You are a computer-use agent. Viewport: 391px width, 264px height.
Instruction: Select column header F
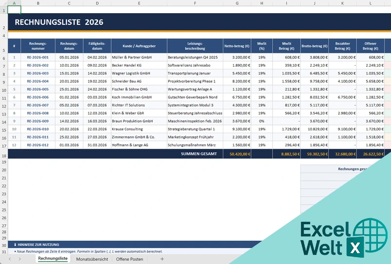pos(195,3)
